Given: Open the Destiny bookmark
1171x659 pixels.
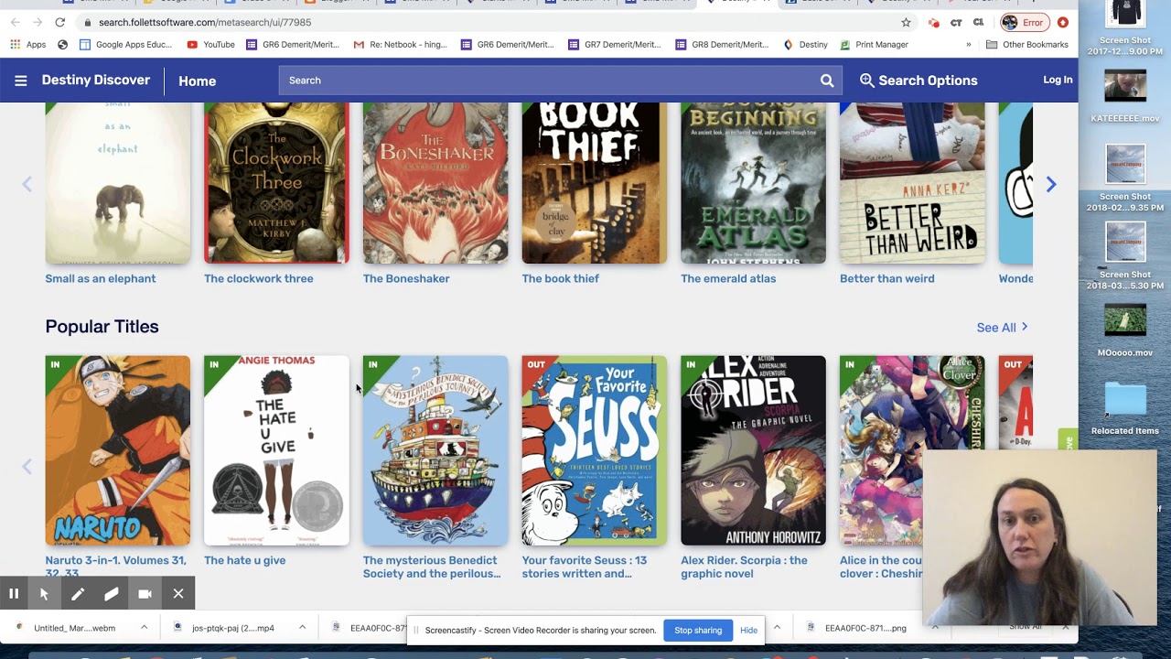Looking at the screenshot, I should [805, 44].
